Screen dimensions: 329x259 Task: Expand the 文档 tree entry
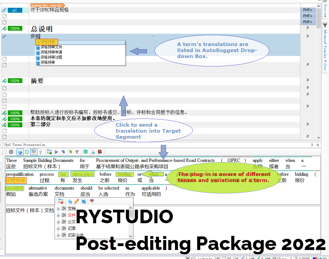pyautogui.click(x=58, y=209)
